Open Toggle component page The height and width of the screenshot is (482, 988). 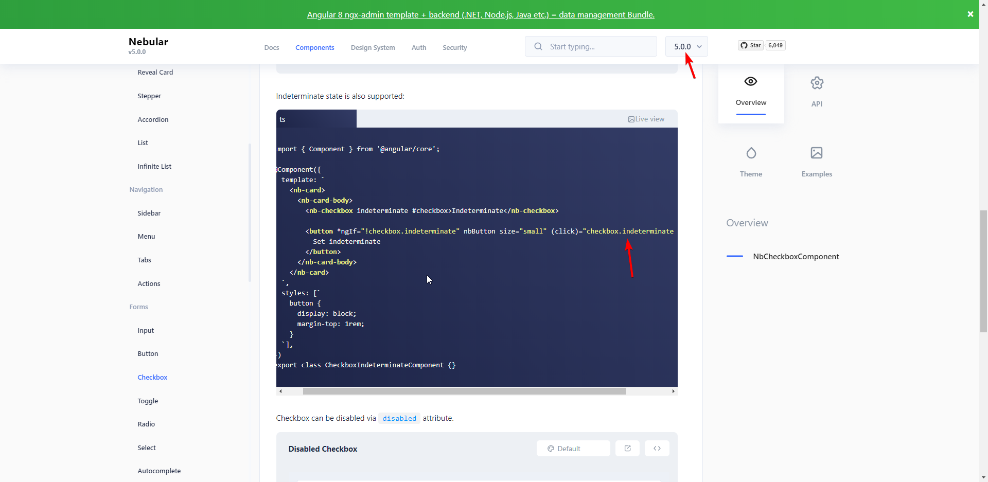point(148,401)
